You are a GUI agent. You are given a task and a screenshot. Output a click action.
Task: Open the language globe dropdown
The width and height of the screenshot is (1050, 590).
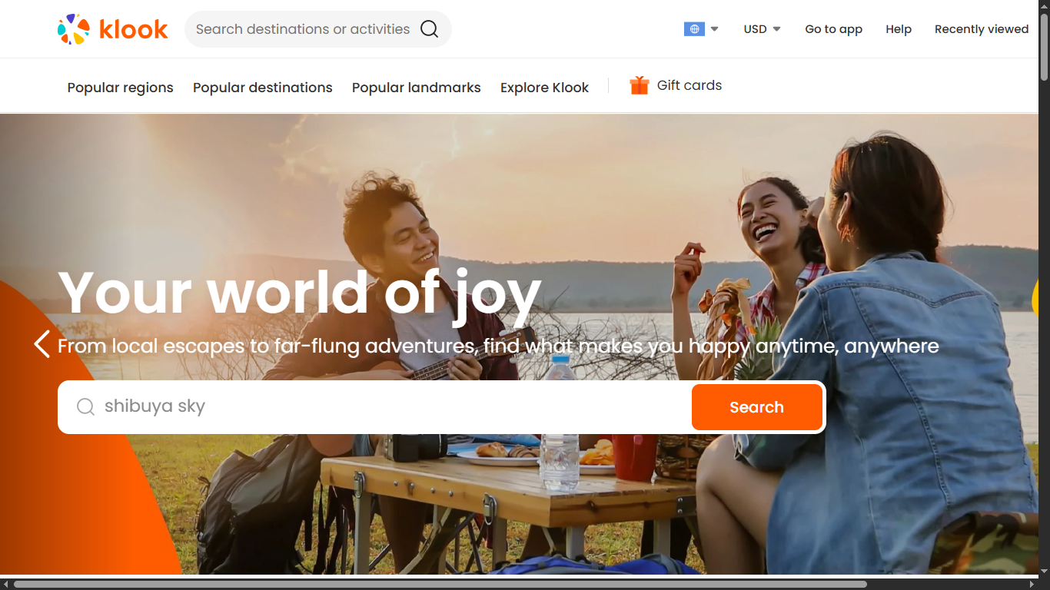point(701,29)
